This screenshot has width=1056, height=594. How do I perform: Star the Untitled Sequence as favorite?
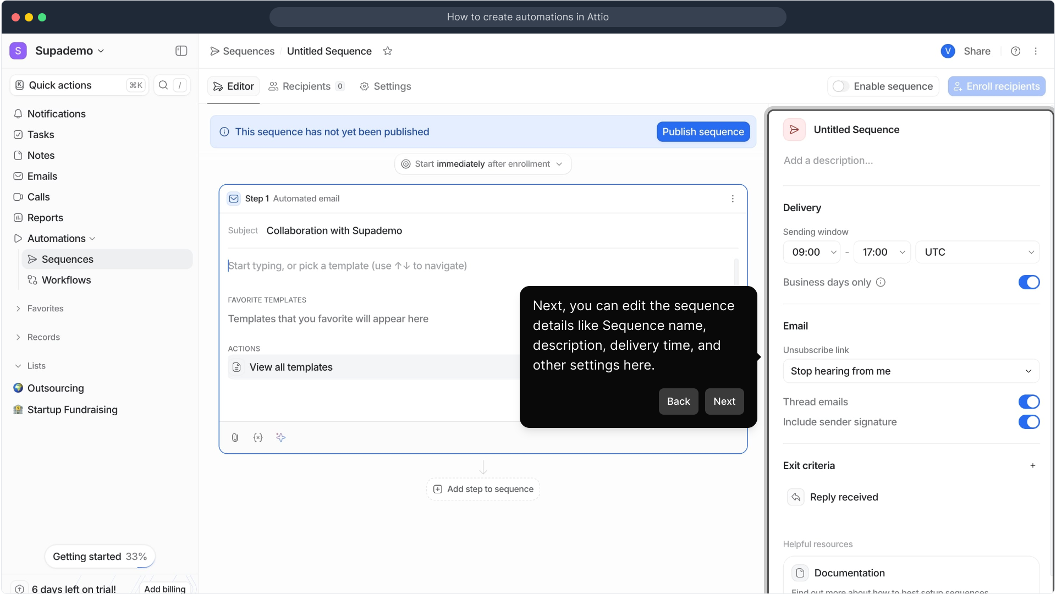(x=388, y=51)
